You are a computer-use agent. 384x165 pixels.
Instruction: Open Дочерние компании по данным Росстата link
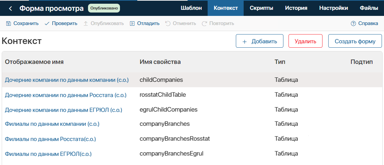66,95
